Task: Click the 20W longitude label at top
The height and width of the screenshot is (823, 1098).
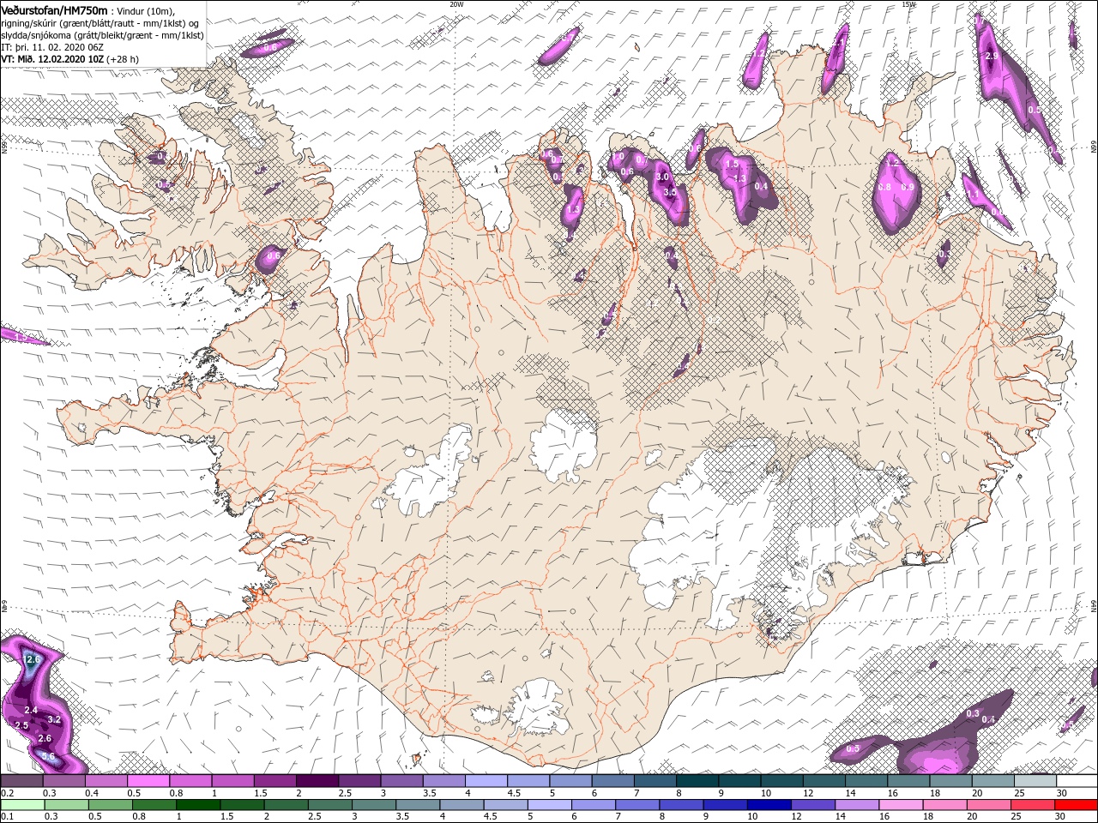Action: 456,4
